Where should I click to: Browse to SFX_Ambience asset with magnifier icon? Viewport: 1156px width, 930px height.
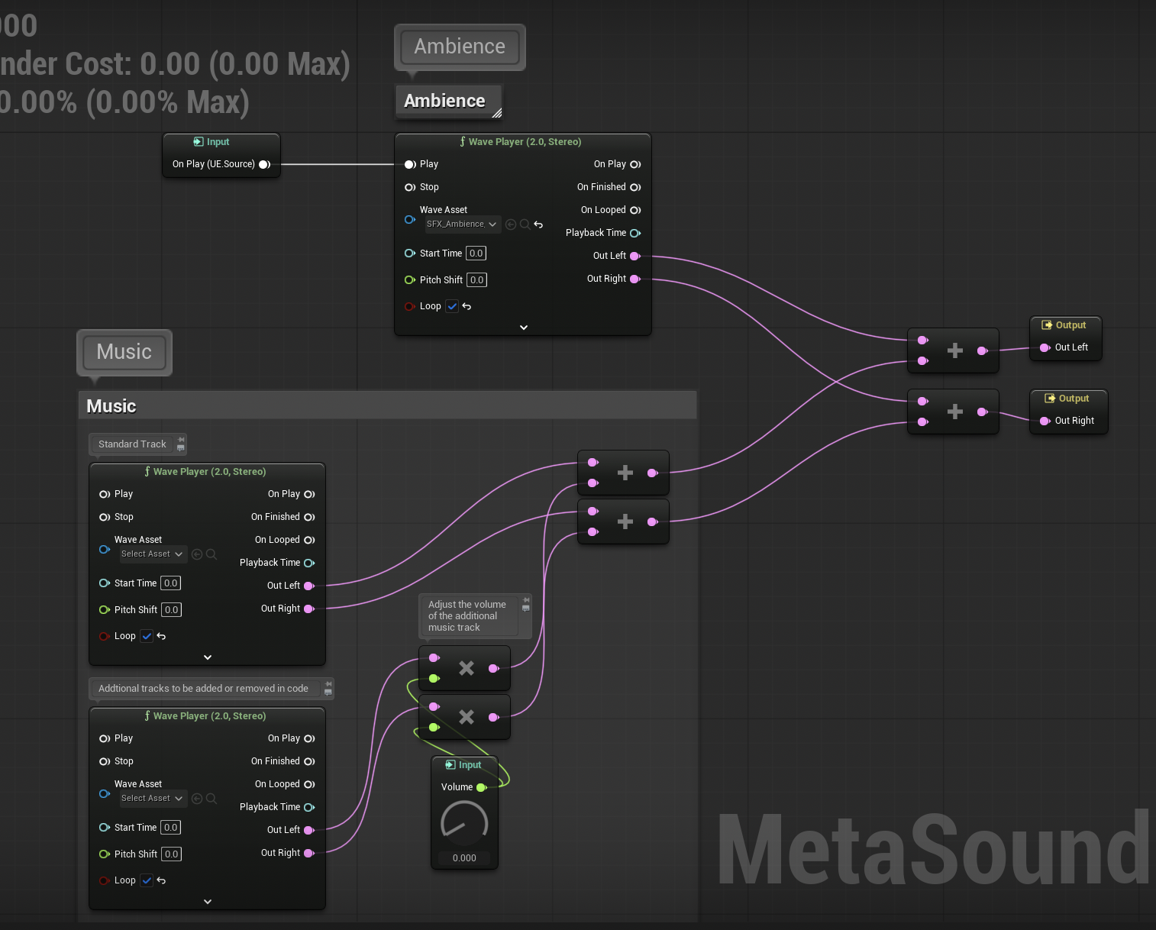[x=525, y=224]
